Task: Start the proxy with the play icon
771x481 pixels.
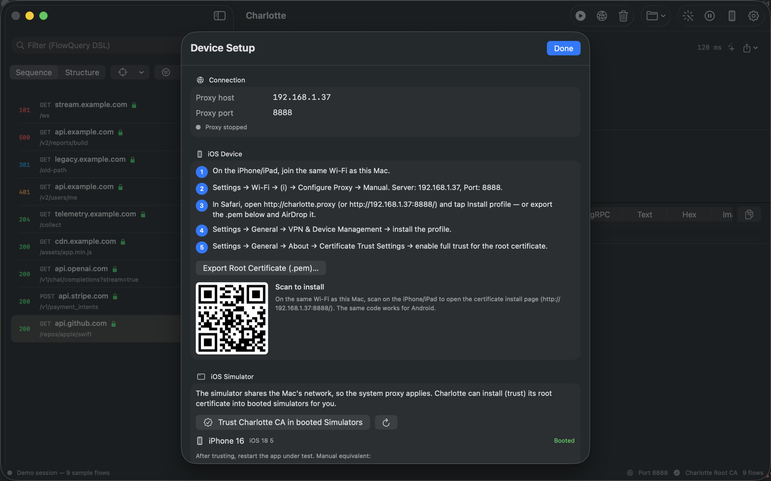Action: click(580, 16)
